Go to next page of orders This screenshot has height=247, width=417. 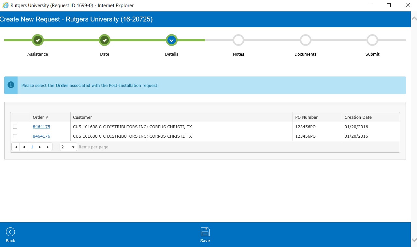click(x=40, y=147)
